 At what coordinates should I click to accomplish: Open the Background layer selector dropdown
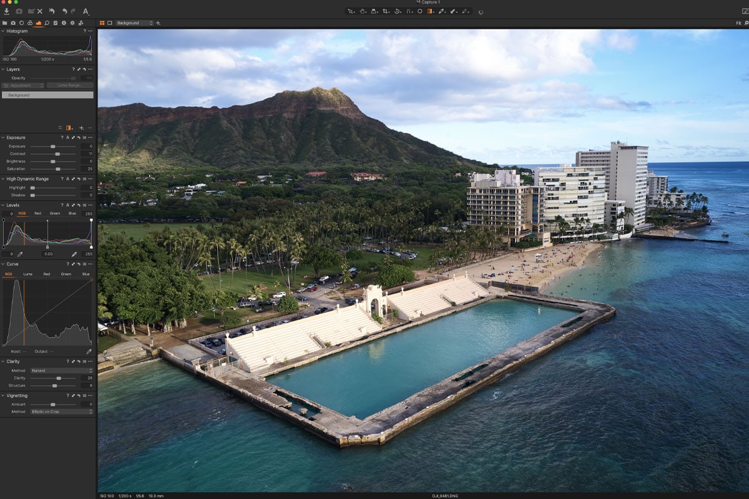[x=134, y=23]
